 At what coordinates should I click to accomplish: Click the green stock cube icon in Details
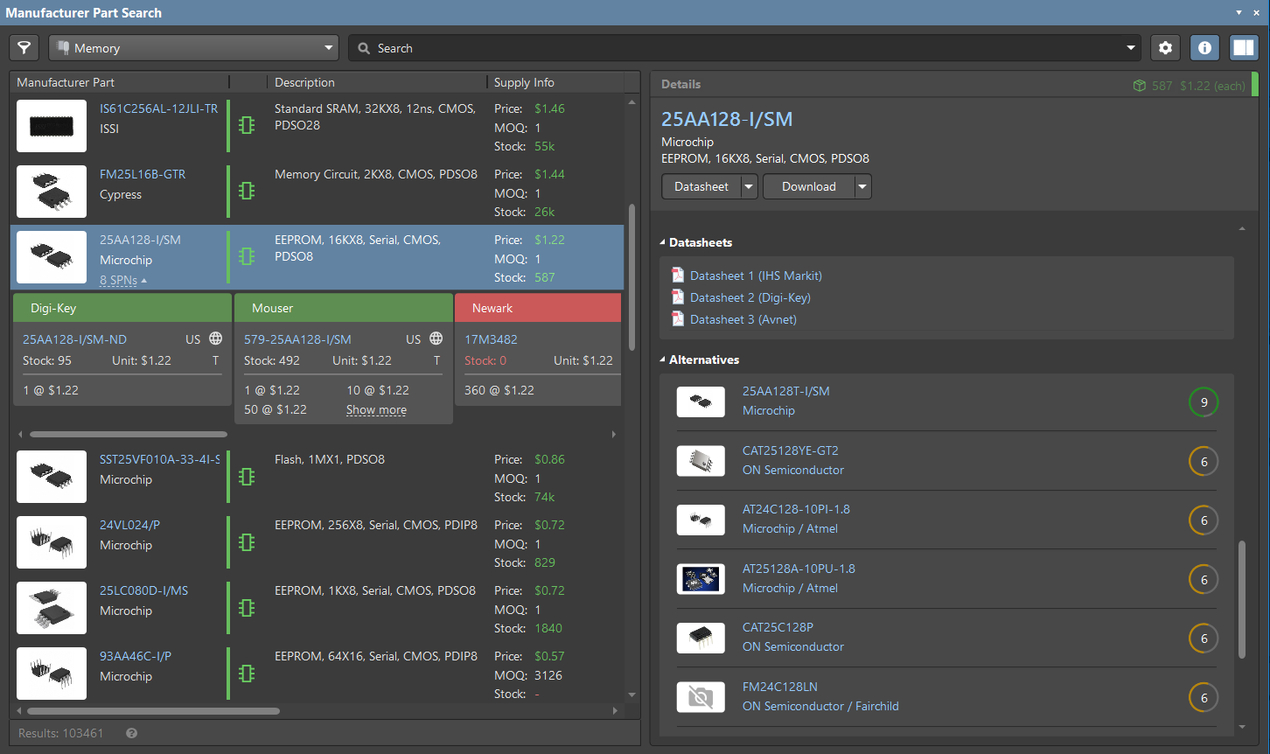1139,86
